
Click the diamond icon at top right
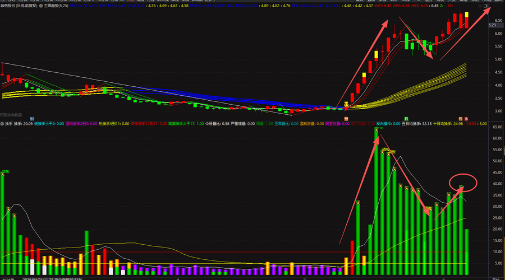point(480,6)
